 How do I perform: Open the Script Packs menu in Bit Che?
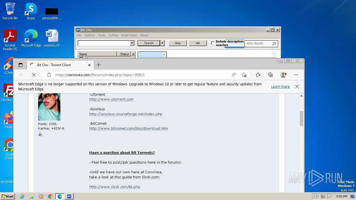pyautogui.click(x=129, y=35)
